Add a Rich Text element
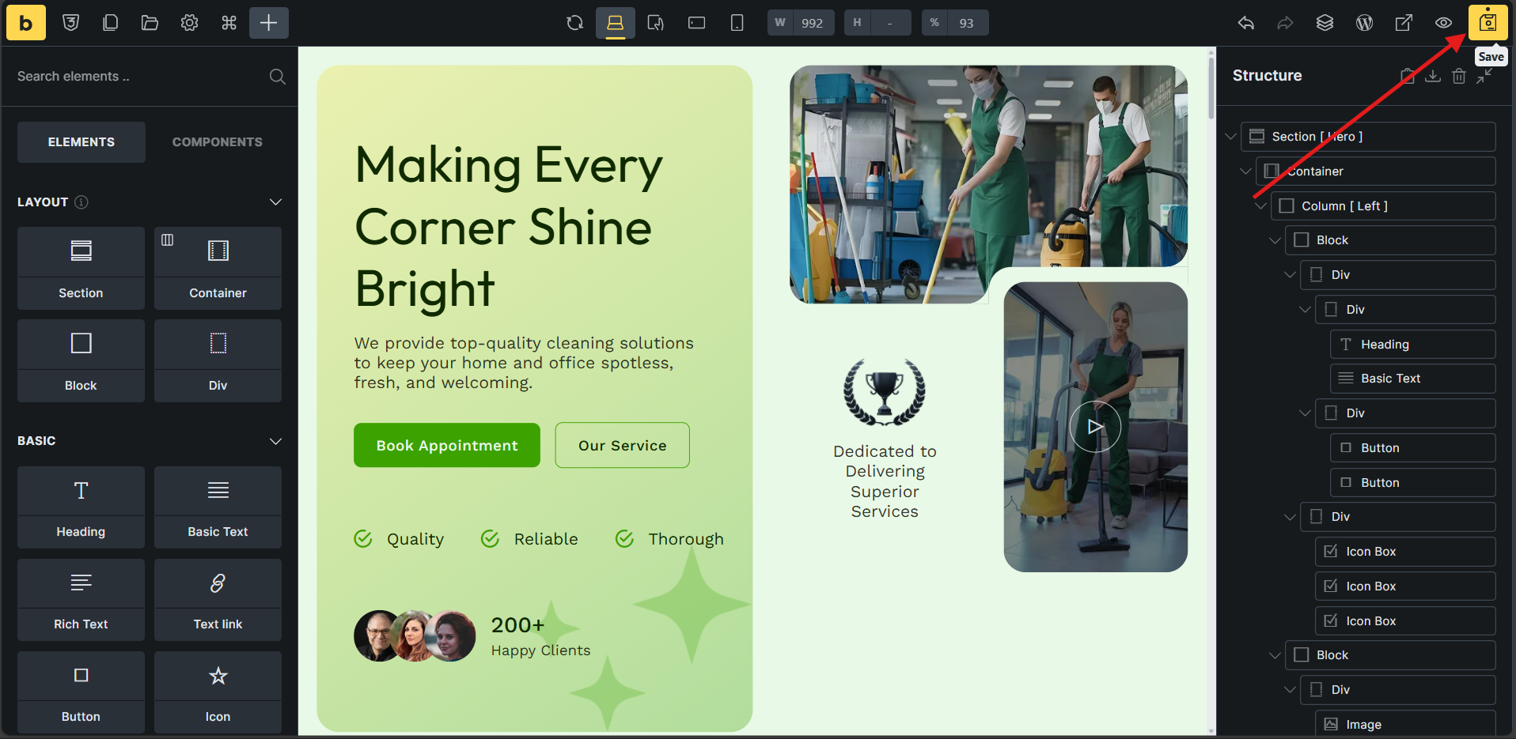 (81, 600)
